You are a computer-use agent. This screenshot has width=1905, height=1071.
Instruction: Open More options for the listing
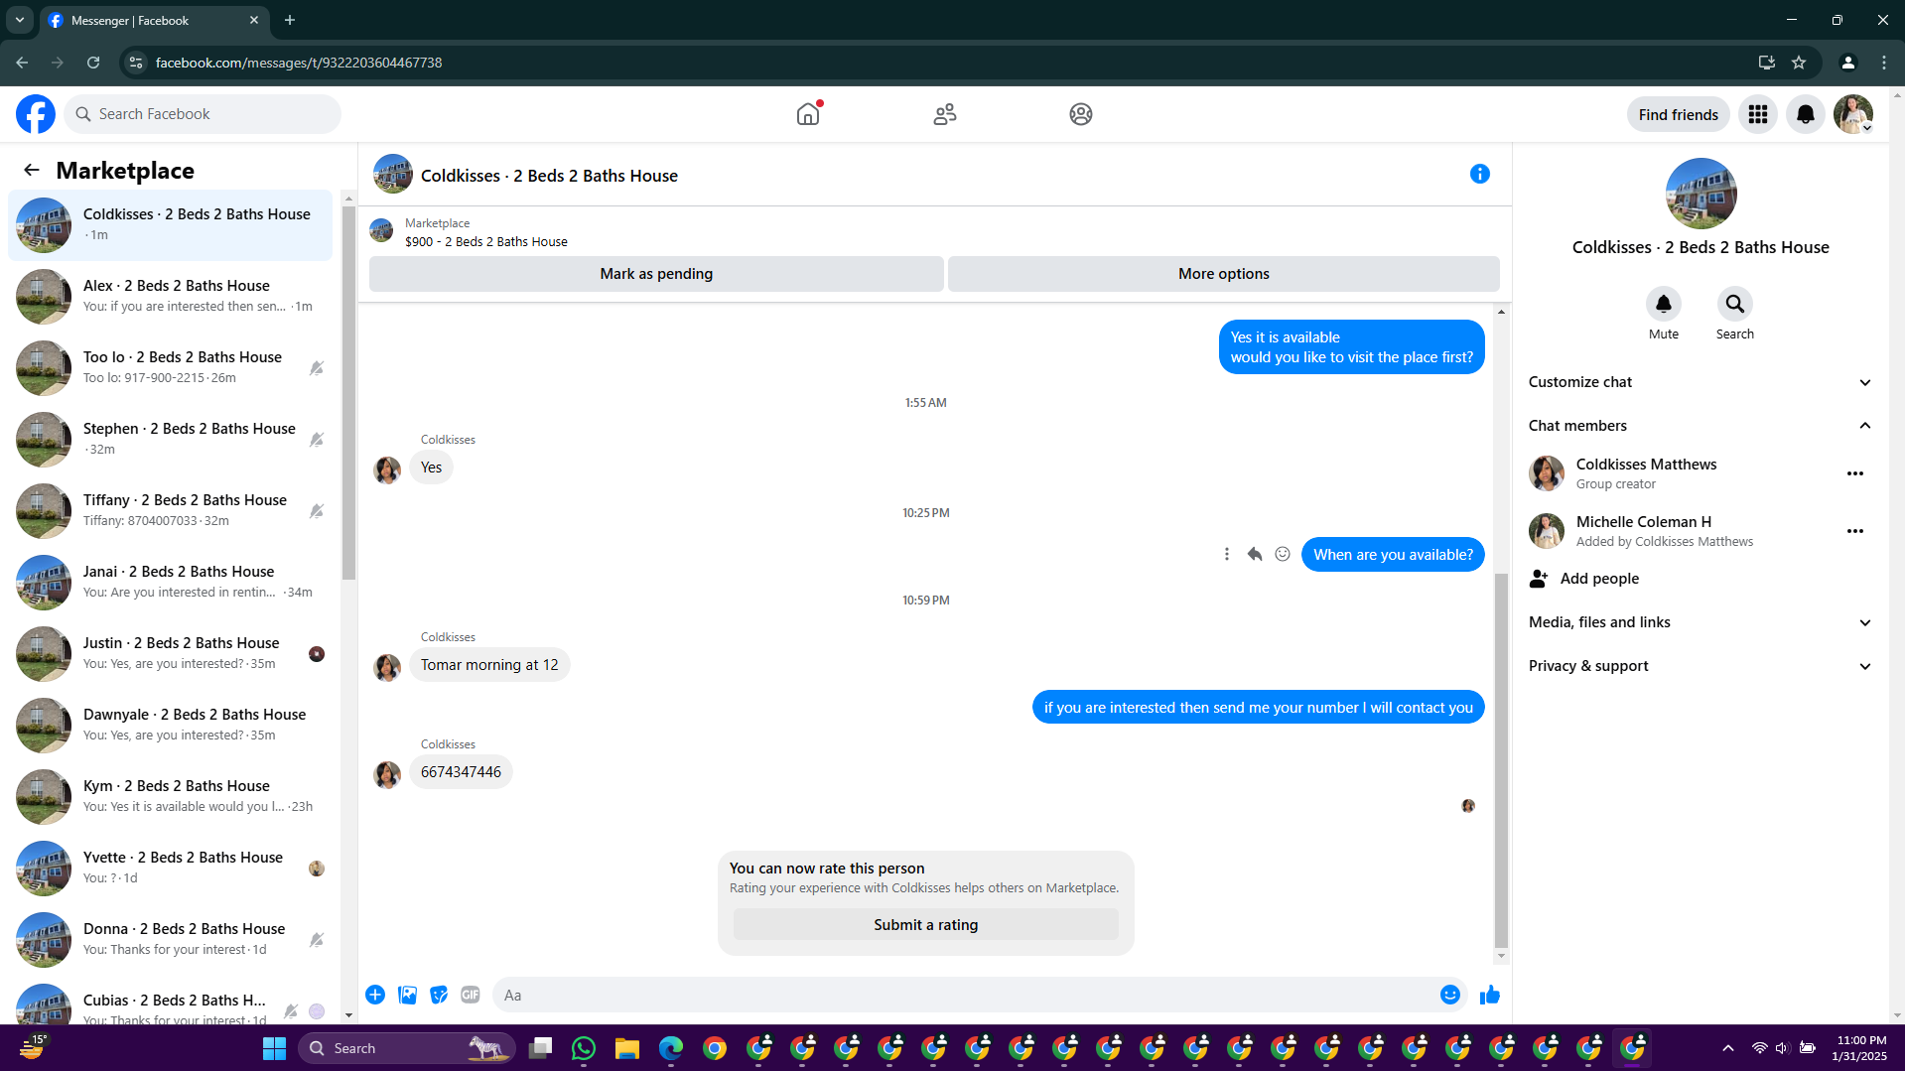click(x=1223, y=274)
